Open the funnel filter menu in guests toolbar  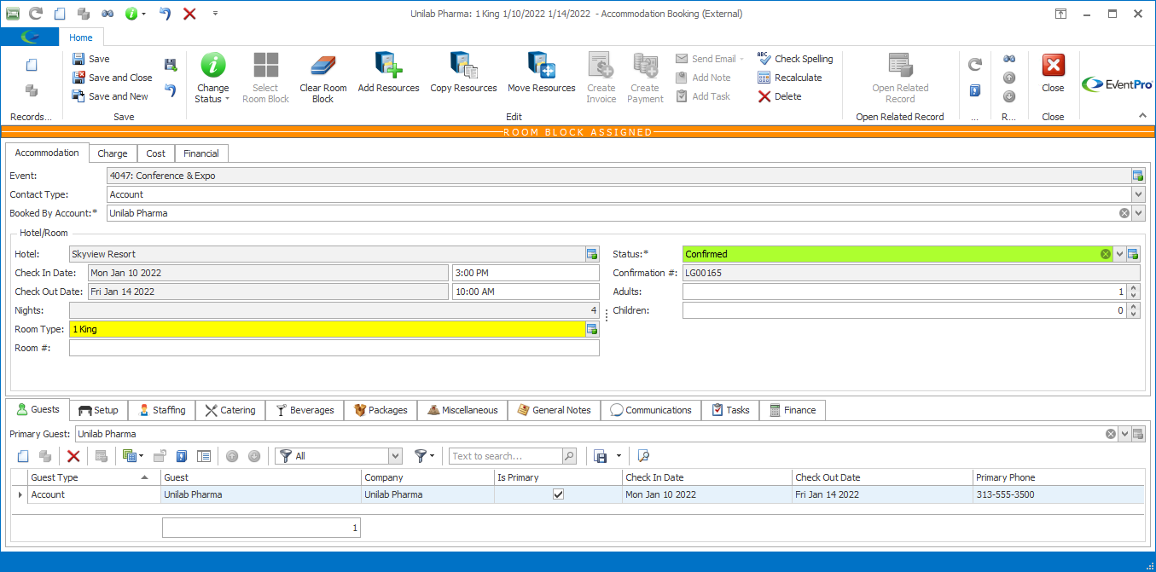[424, 456]
